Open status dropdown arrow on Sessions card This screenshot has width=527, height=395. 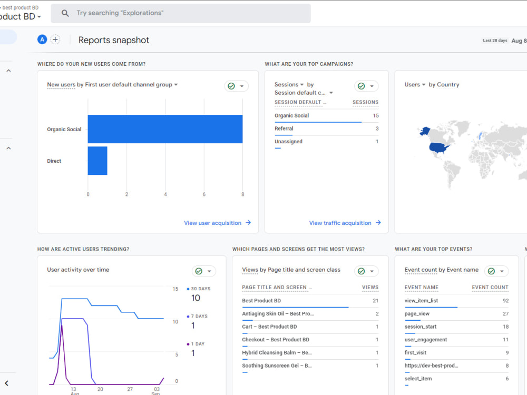point(372,86)
